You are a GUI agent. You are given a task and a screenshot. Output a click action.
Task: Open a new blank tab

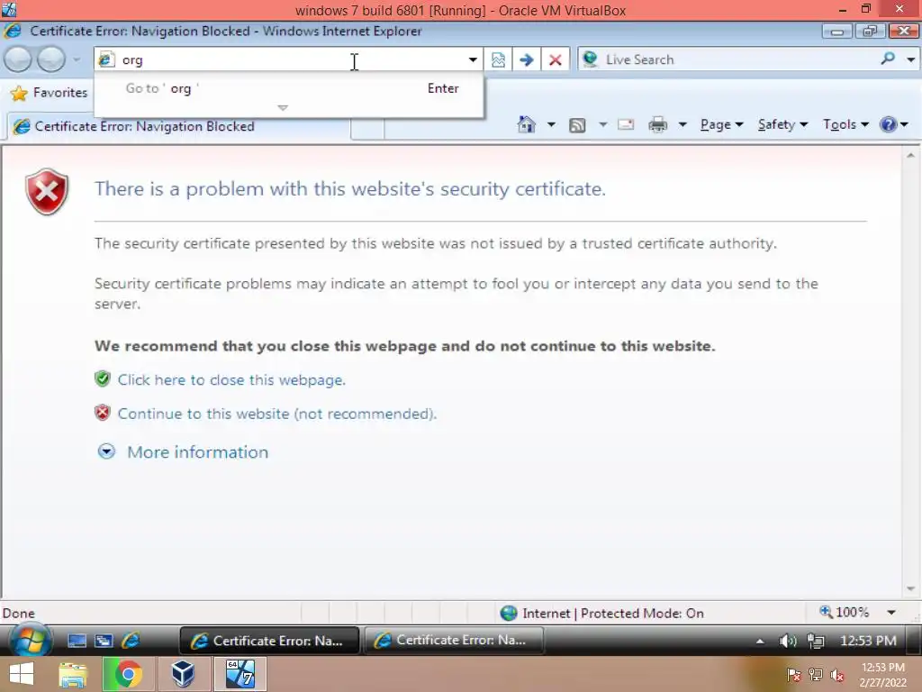click(367, 128)
